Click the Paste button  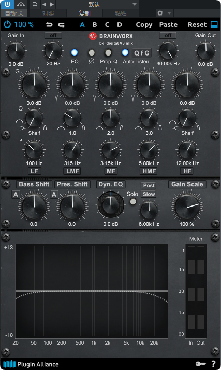tap(168, 24)
